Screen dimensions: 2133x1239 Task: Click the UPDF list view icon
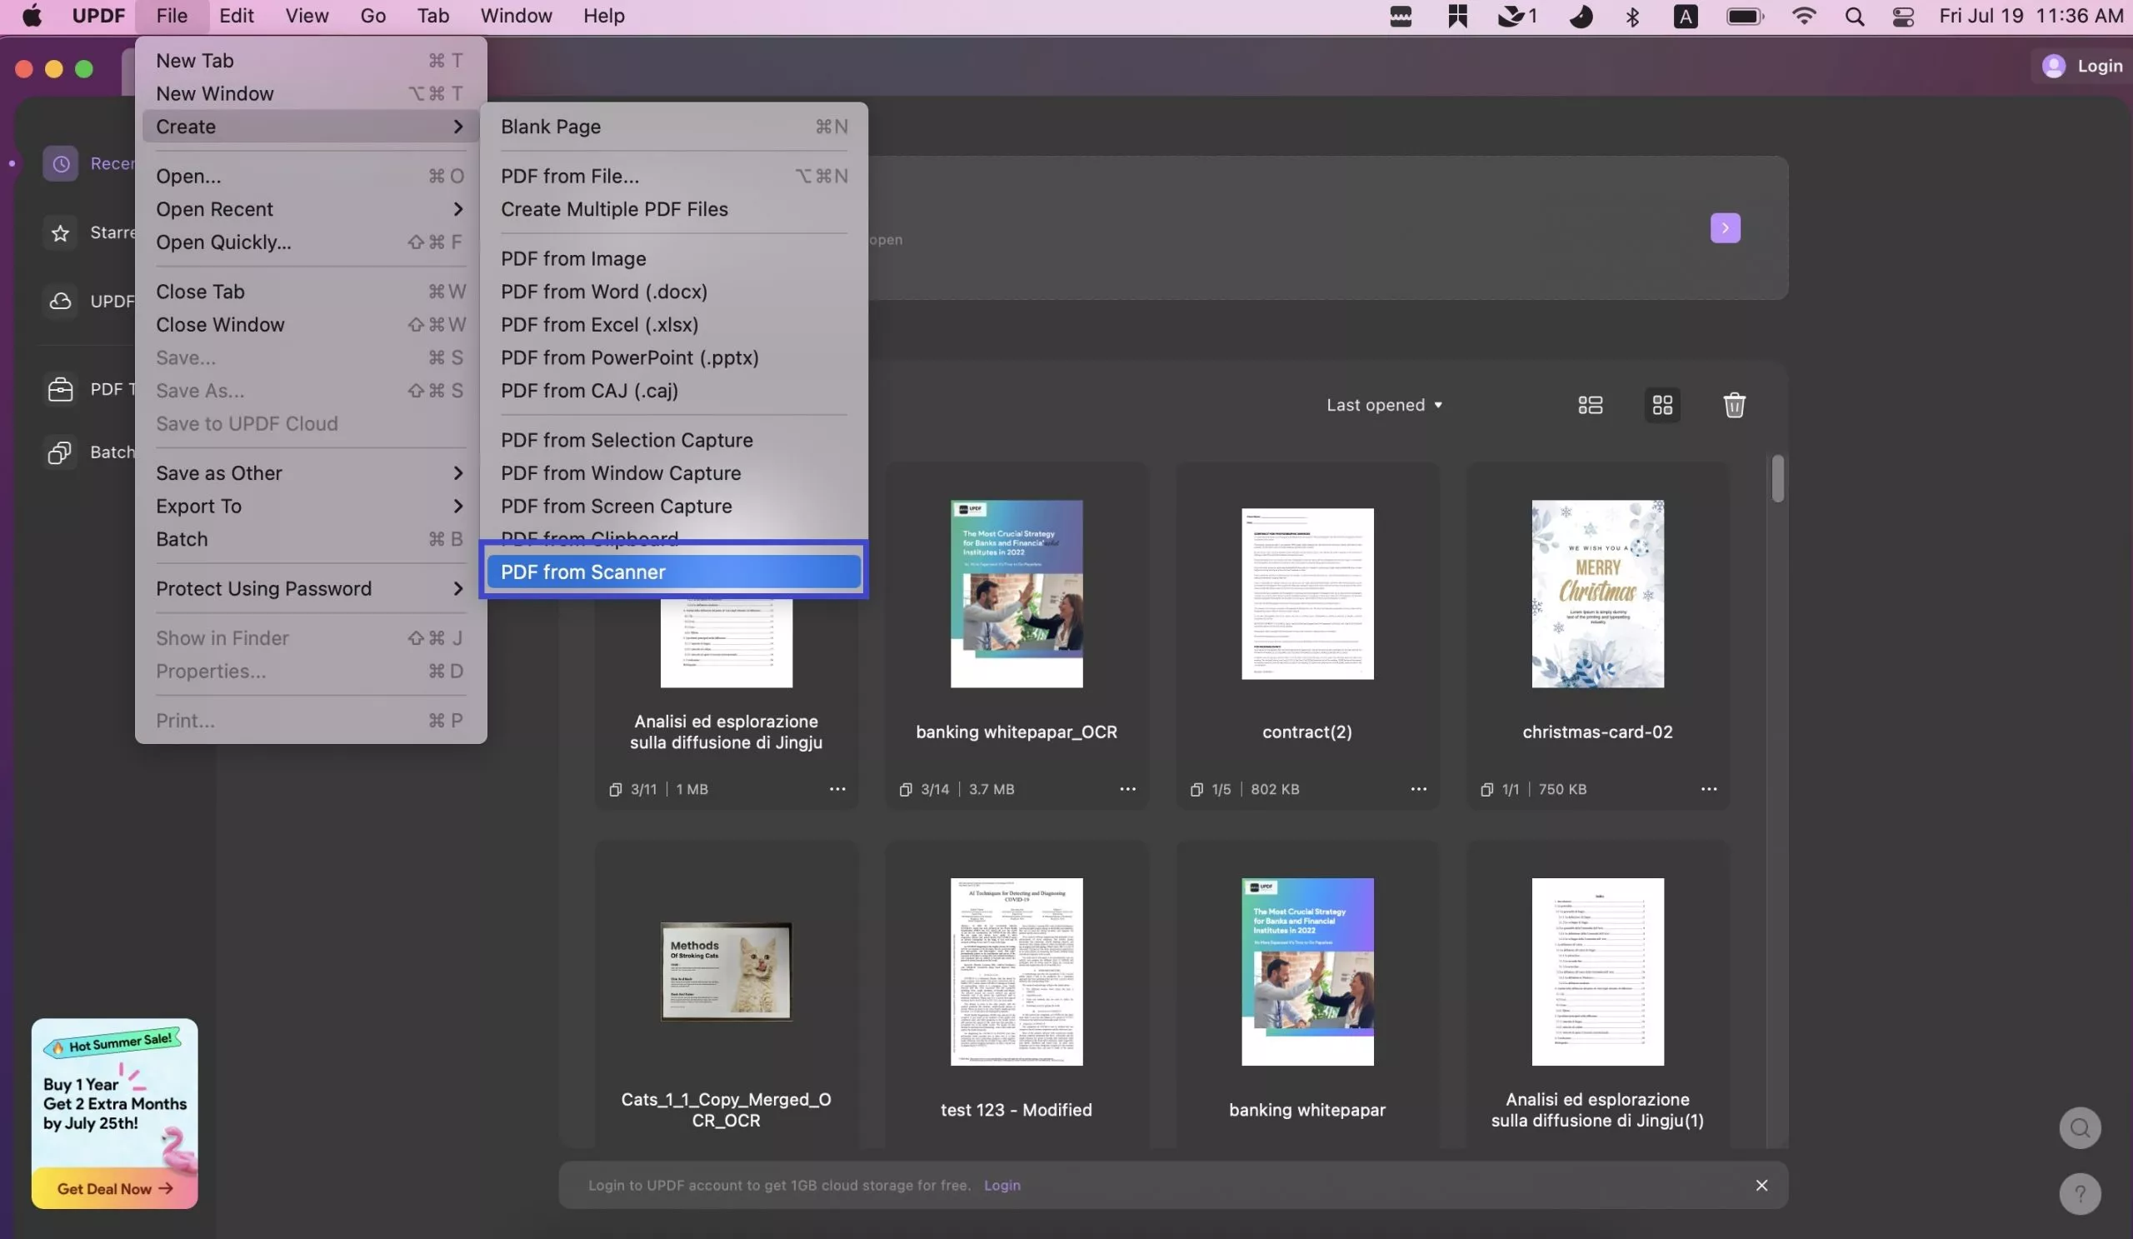[x=1591, y=404]
